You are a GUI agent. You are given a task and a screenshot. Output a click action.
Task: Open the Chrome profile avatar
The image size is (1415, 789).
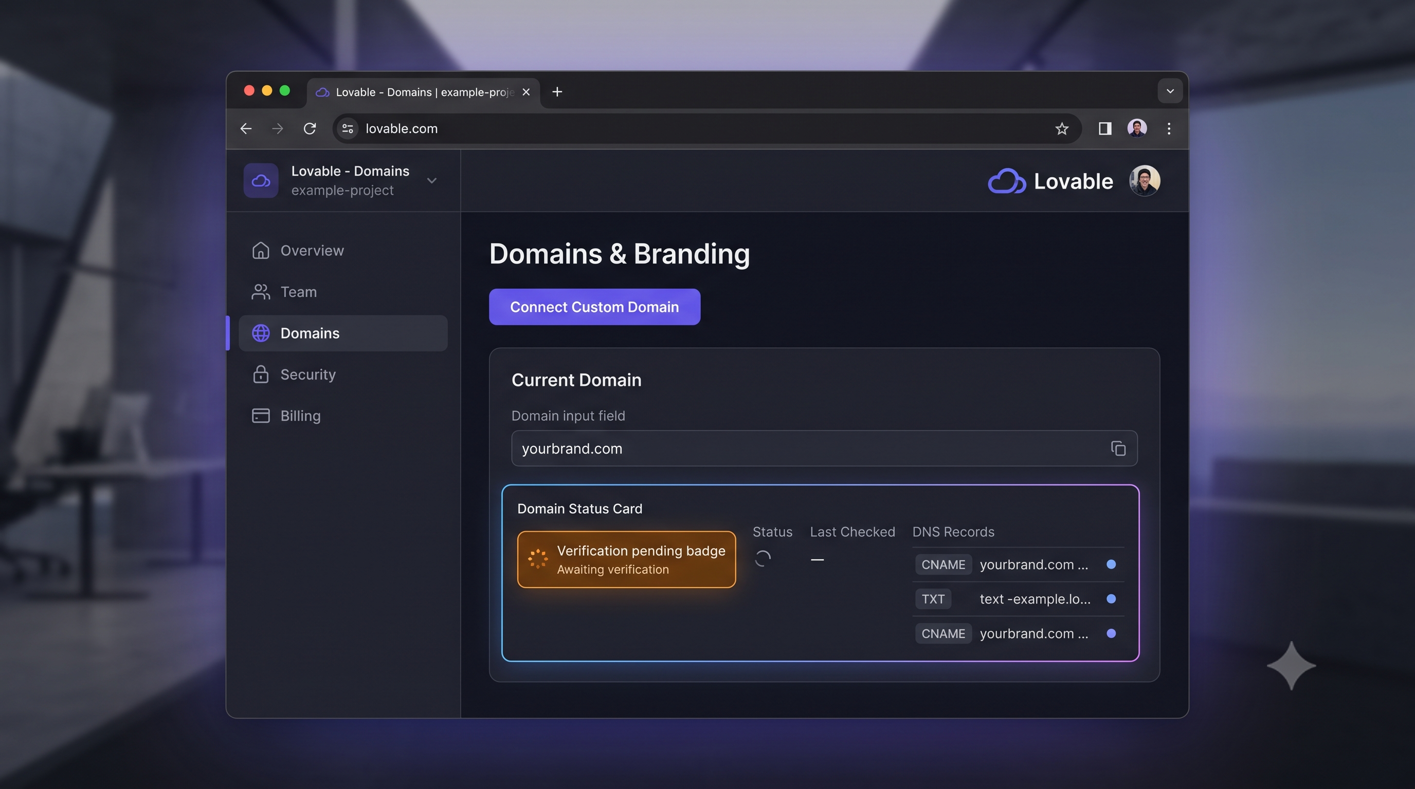[x=1136, y=128]
